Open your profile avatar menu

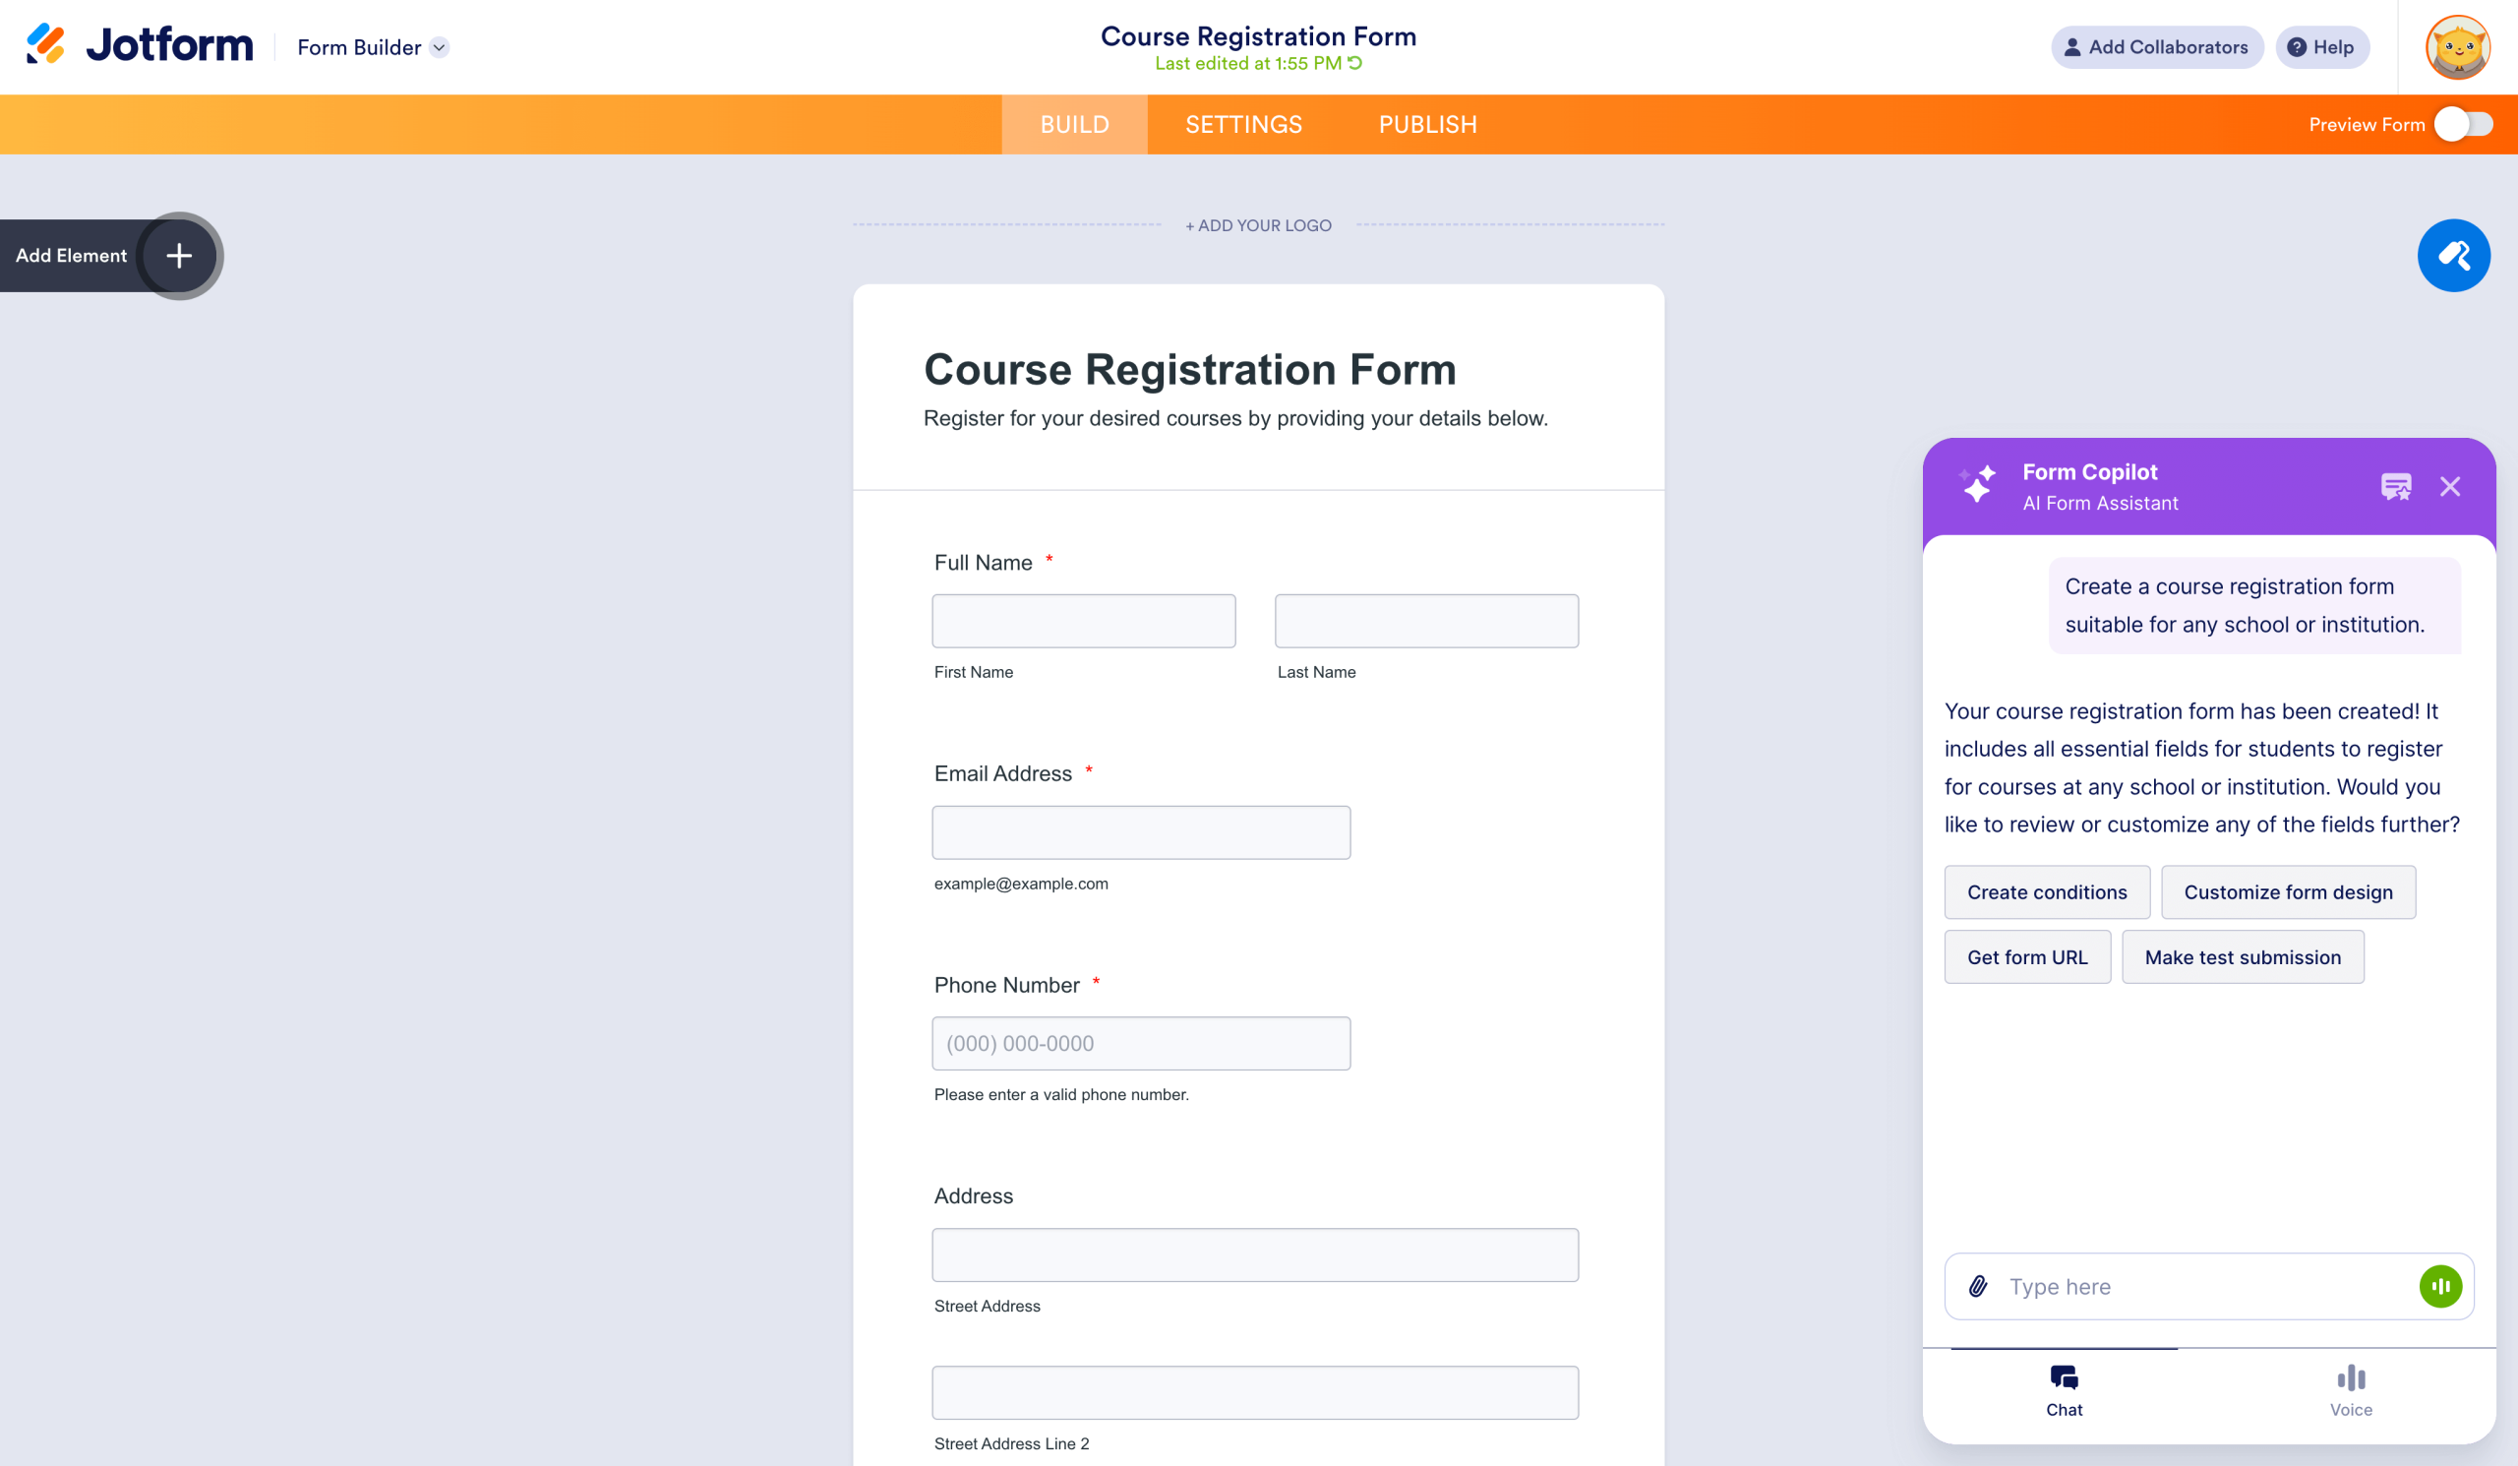2458,46
